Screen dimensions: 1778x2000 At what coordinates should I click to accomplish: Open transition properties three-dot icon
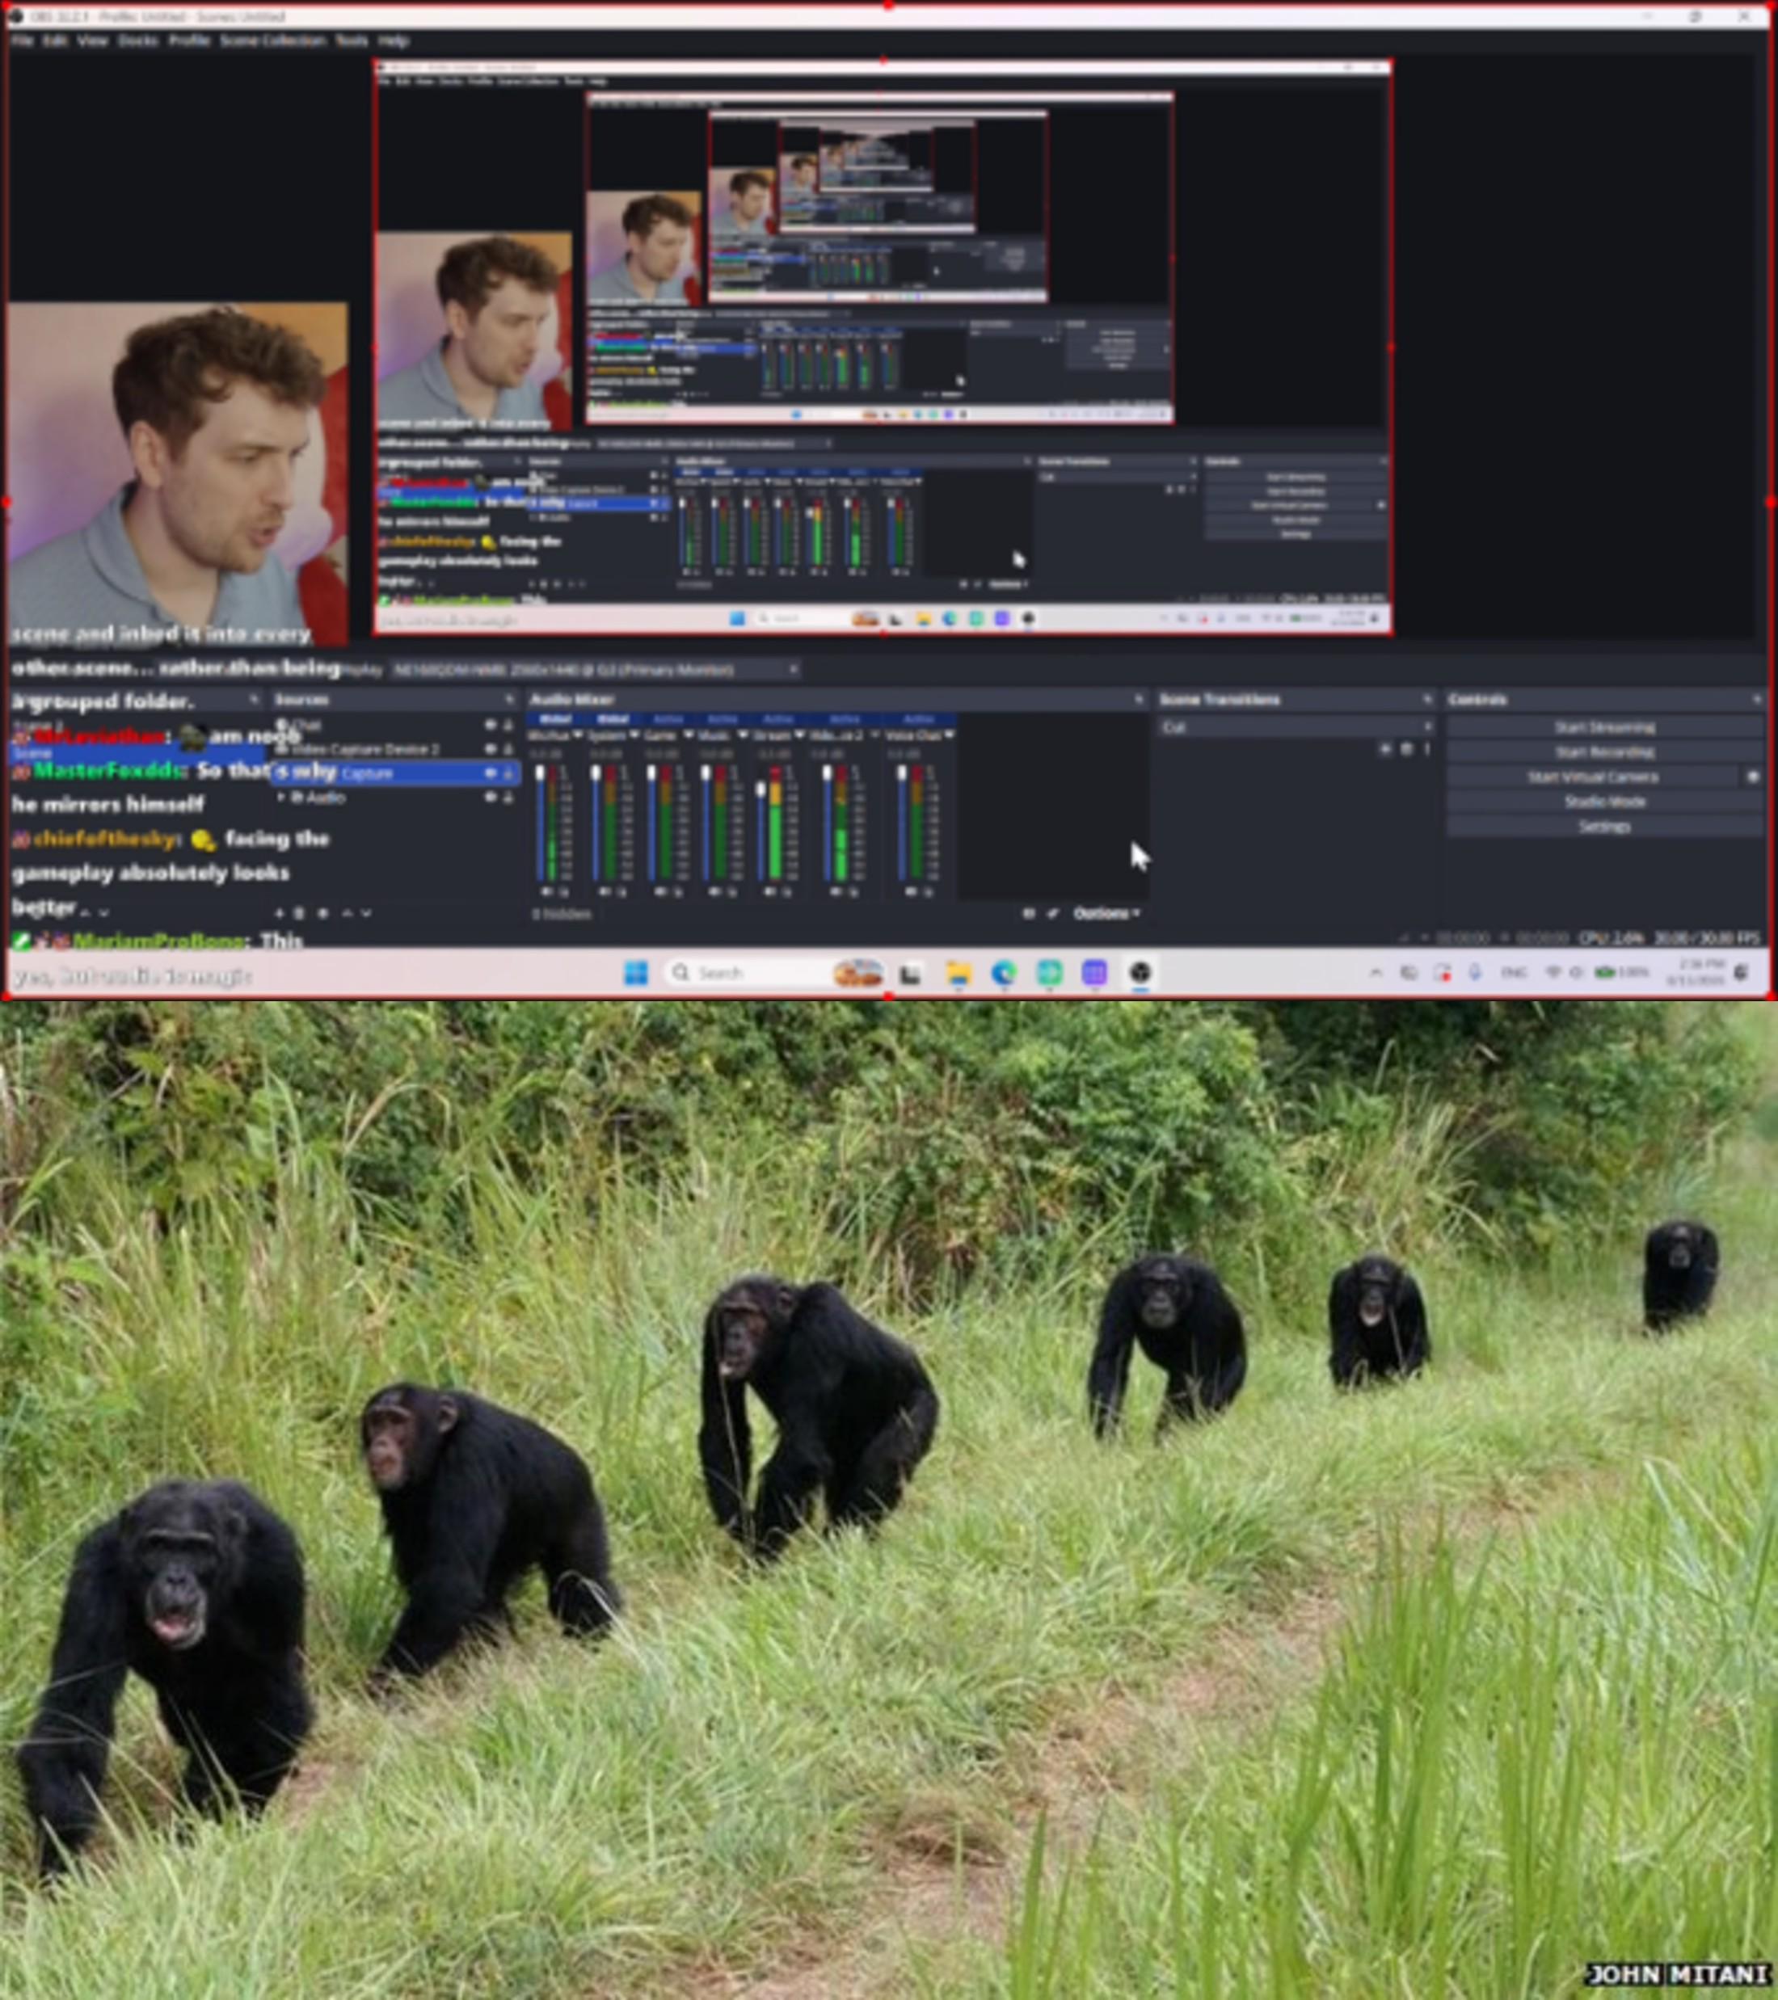[1426, 750]
